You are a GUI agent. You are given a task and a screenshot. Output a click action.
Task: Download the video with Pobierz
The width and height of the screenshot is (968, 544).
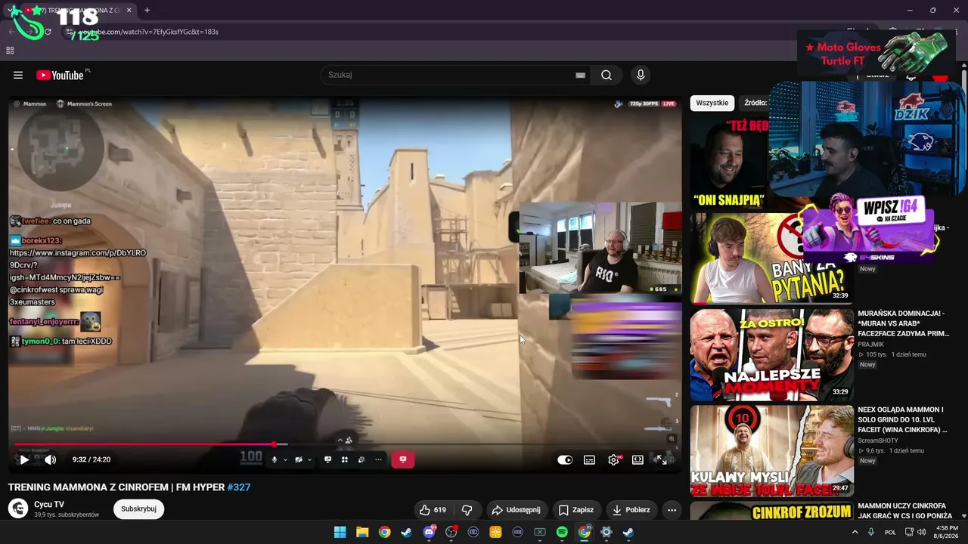coord(631,510)
